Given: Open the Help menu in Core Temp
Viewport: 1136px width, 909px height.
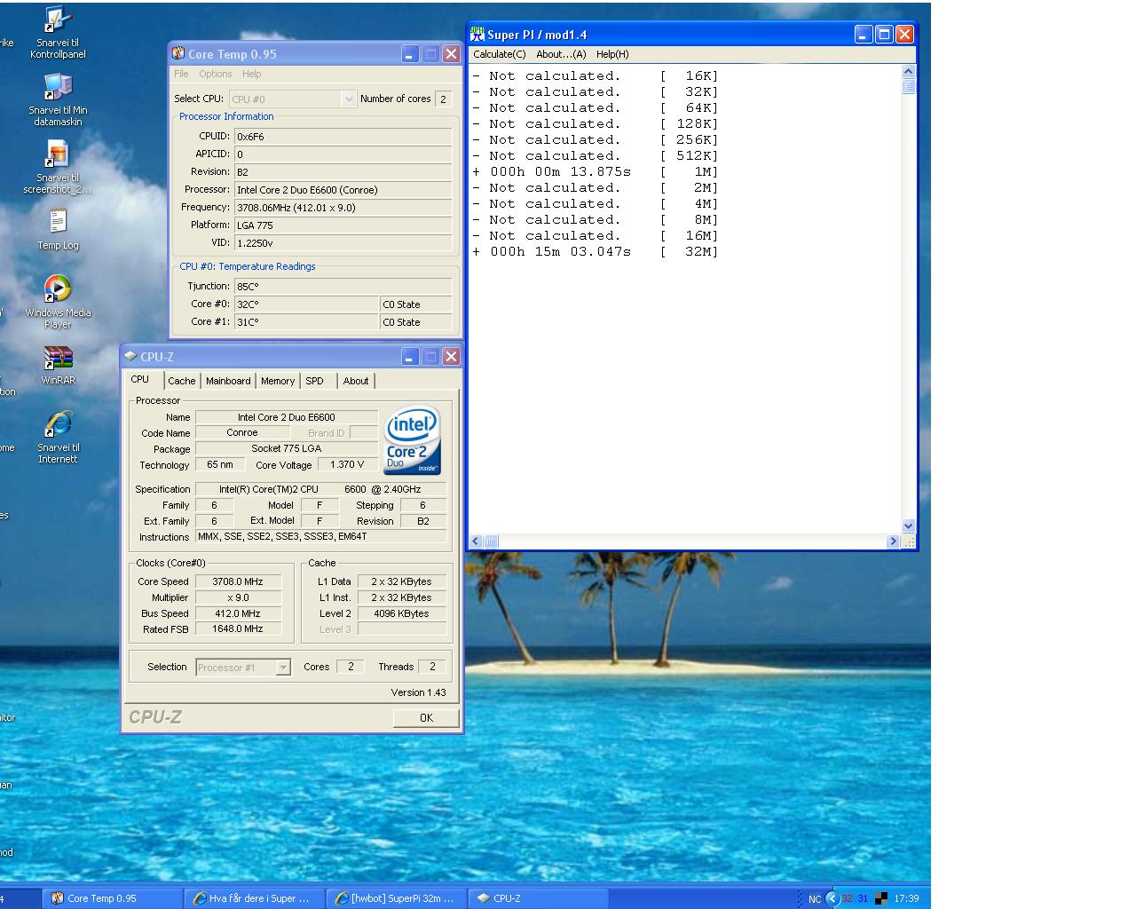Looking at the screenshot, I should pyautogui.click(x=252, y=75).
